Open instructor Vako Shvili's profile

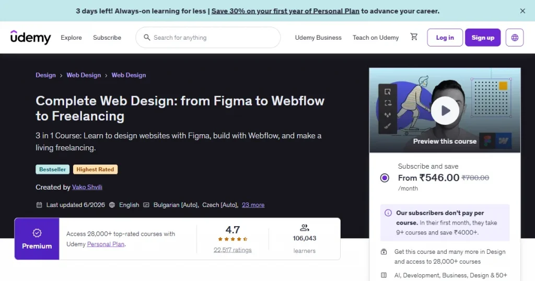click(87, 187)
